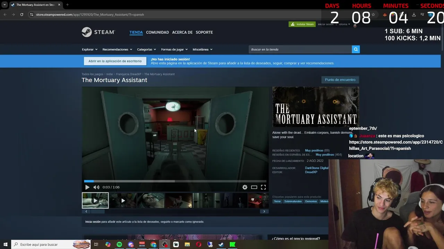Seek within the trailer progress bar

175,181
